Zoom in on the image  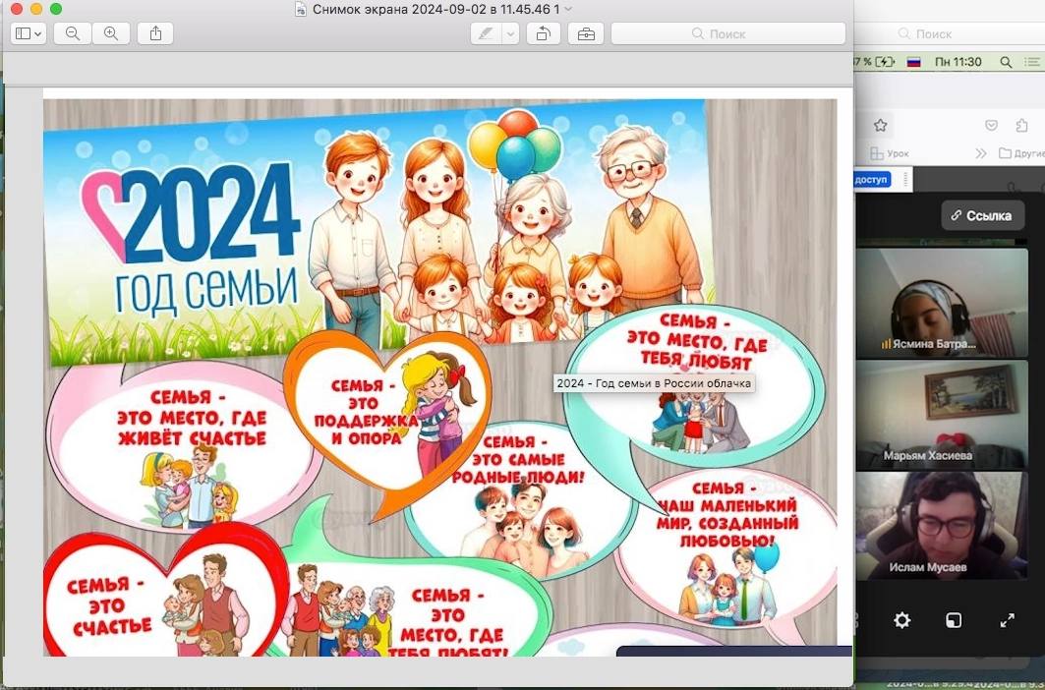(111, 33)
